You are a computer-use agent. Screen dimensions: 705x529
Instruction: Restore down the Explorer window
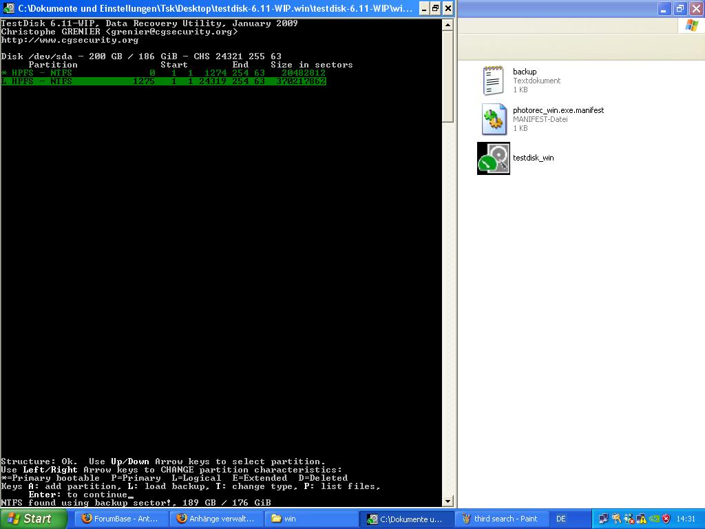point(680,8)
